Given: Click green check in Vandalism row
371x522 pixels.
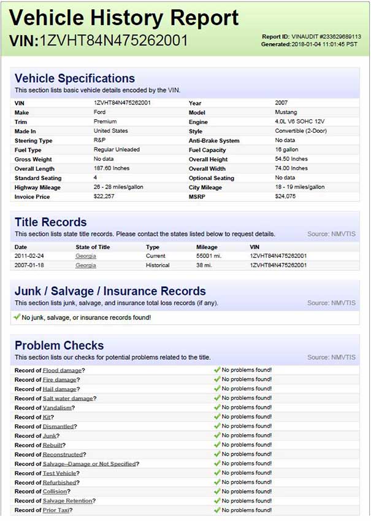Looking at the screenshot, I should point(217,407).
